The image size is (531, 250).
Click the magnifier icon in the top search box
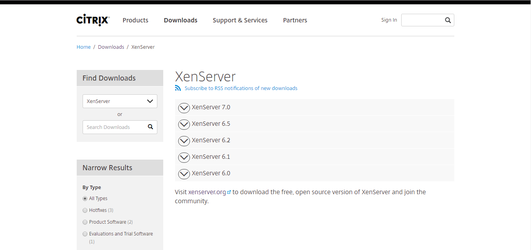(448, 20)
